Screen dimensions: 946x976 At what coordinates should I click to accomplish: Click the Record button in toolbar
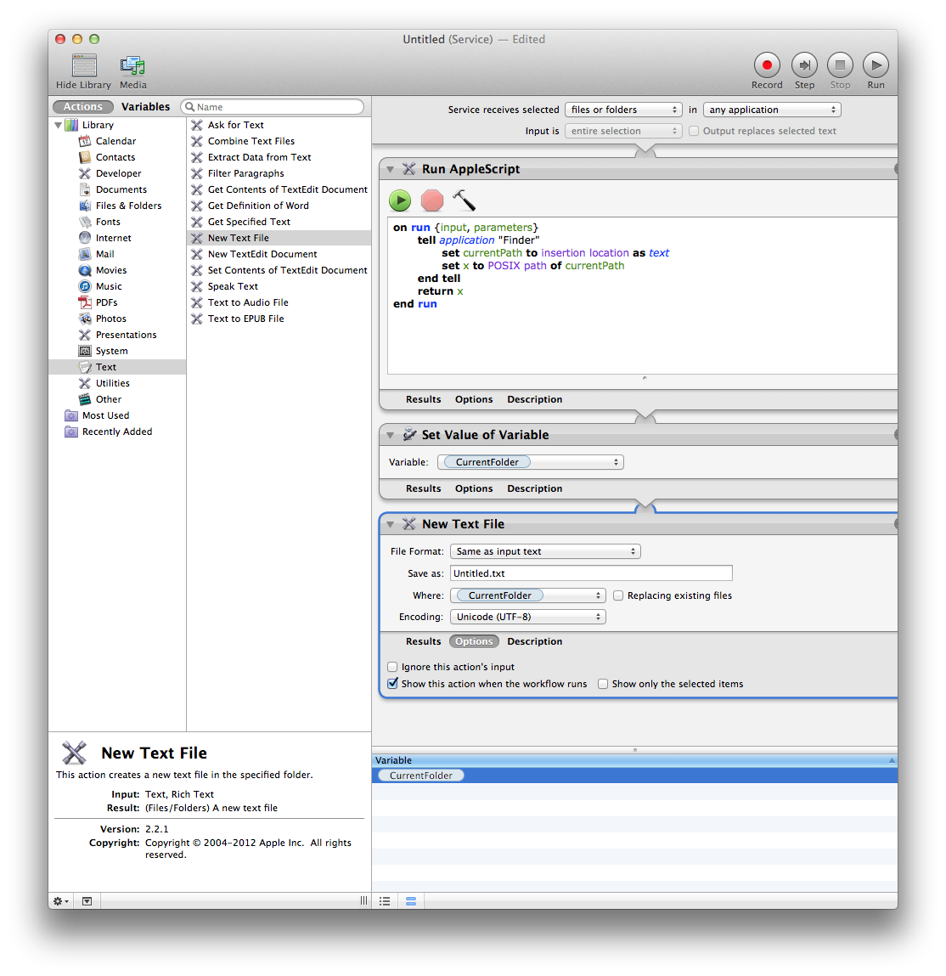(767, 65)
